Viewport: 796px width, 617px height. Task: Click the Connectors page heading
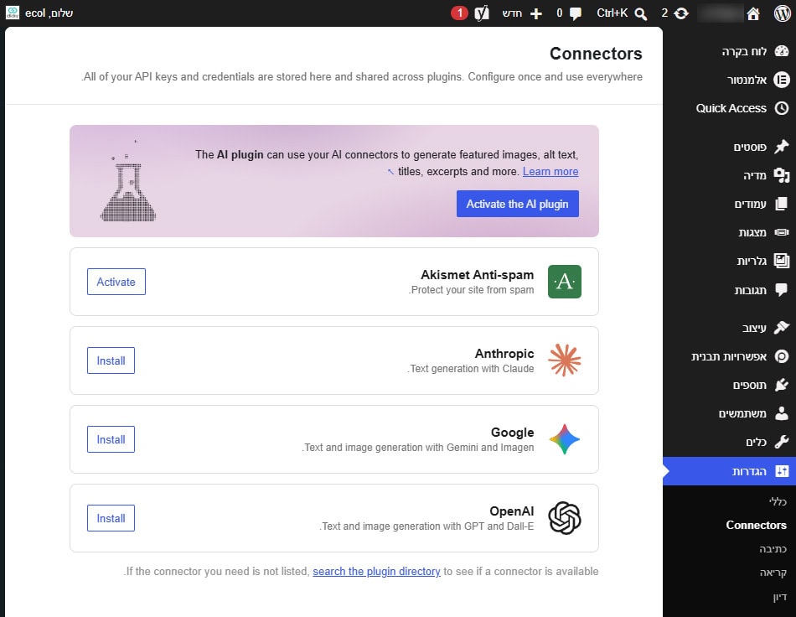click(596, 54)
